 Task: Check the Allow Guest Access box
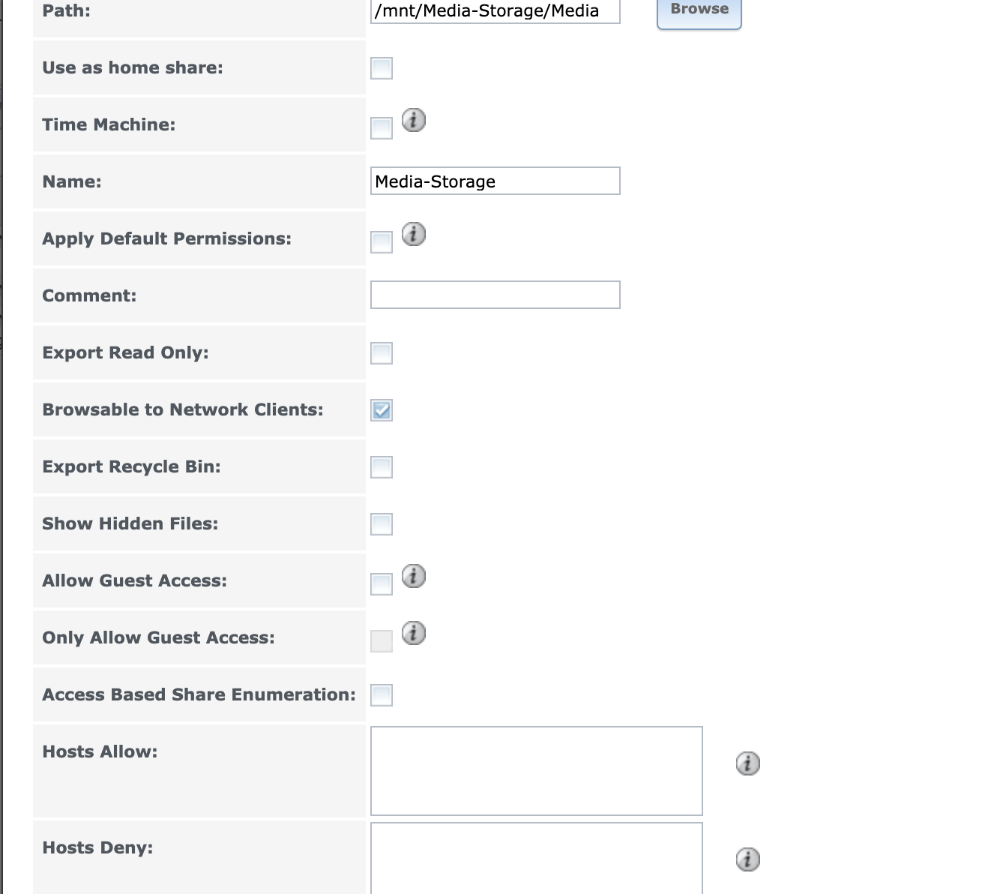pos(382,584)
